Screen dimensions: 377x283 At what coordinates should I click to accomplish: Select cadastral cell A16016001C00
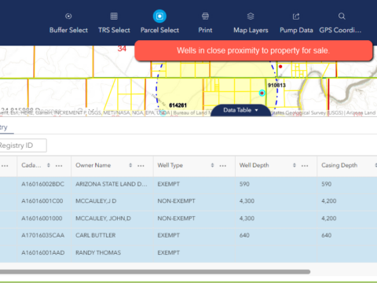click(x=42, y=201)
